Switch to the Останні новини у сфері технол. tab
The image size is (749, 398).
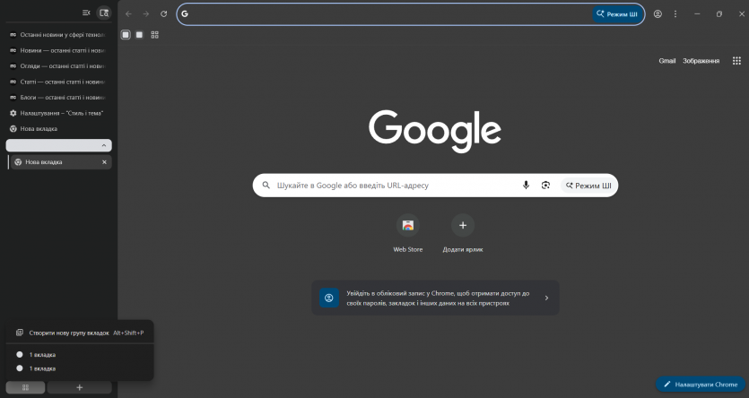(57, 35)
